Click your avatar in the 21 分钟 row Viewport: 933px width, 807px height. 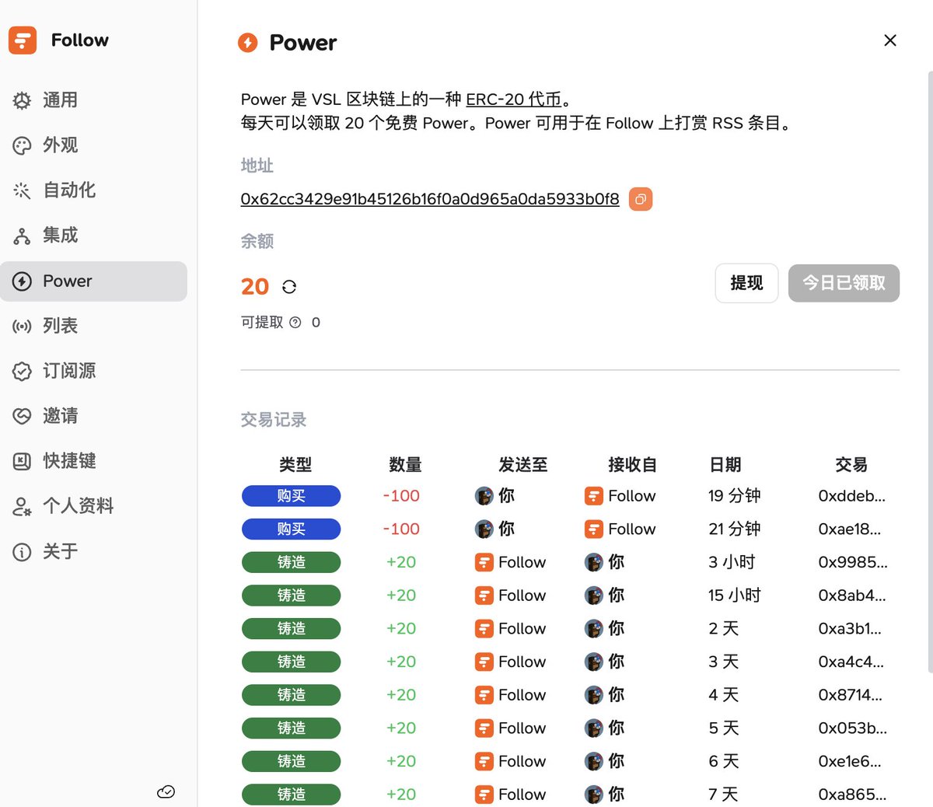(x=484, y=529)
